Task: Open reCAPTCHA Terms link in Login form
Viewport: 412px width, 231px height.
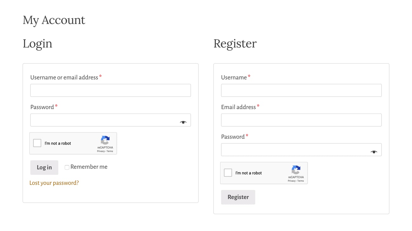Action: [x=110, y=151]
